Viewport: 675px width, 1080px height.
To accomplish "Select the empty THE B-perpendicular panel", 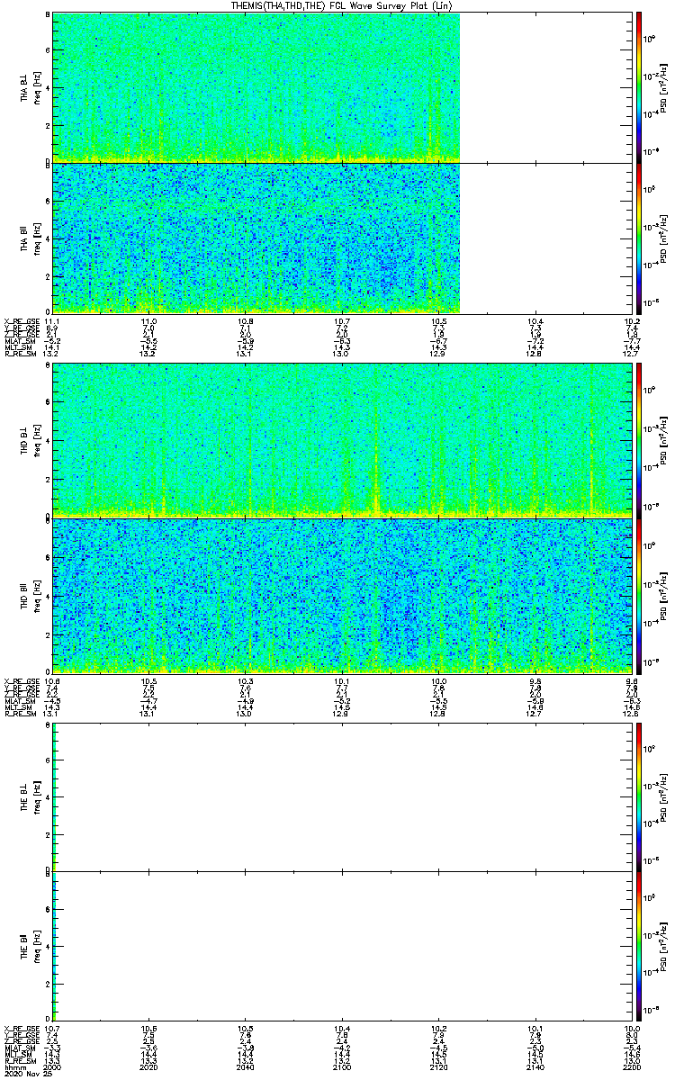I will pos(342,796).
